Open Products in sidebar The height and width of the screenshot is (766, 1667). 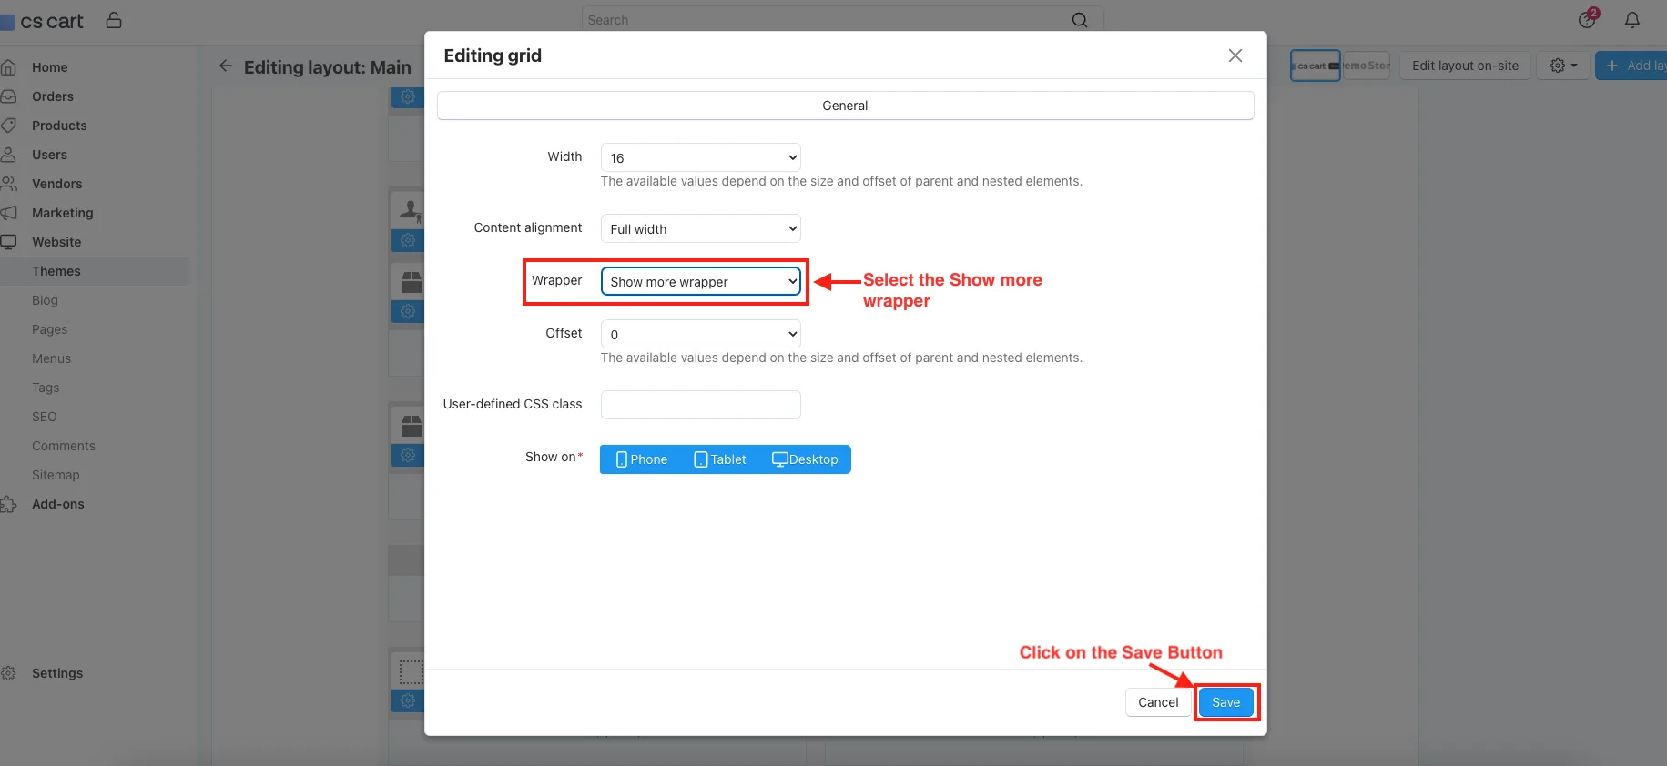pyautogui.click(x=59, y=126)
